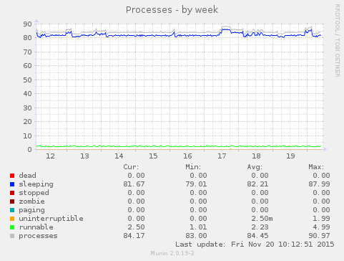Click the "dead" legend label
This screenshot has width=344, height=261.
(x=28, y=176)
